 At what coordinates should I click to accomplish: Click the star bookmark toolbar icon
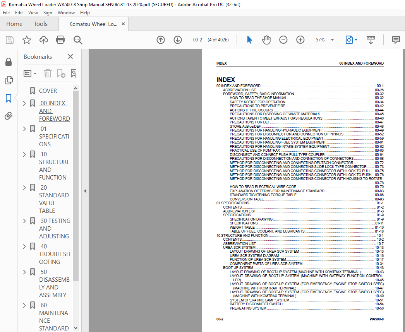tap(27, 40)
